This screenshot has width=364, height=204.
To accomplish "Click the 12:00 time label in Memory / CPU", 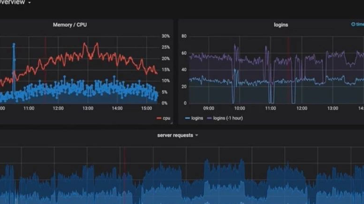I will click(58, 108).
